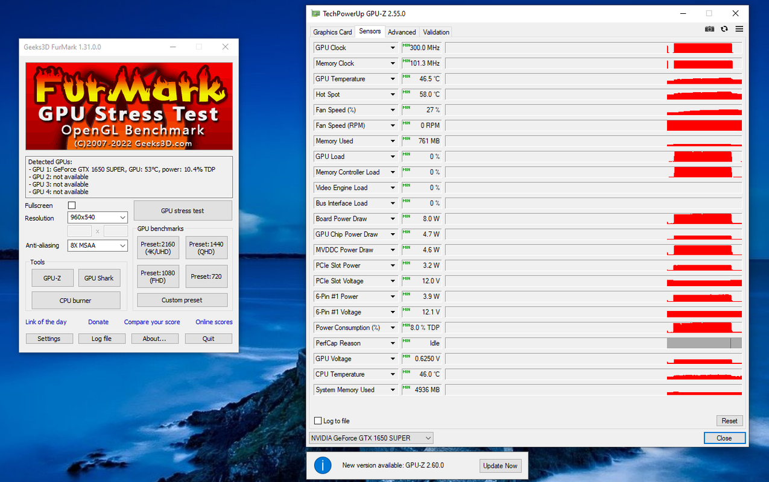The image size is (769, 482).
Task: Click the MVDDC Power Draw sensor label
Action: pos(344,250)
